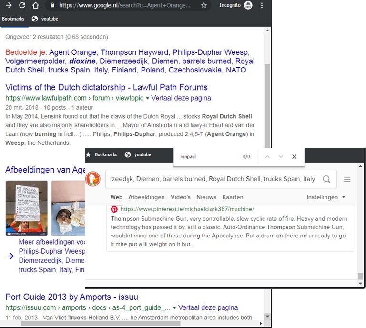Switch to Video's tab on DuckDuckGo

[181, 197]
